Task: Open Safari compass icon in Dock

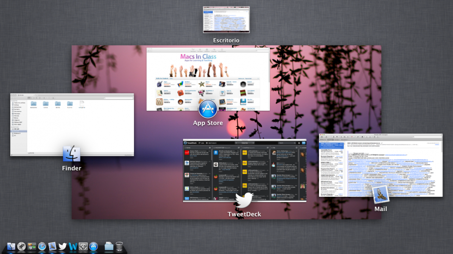Action: [42, 246]
